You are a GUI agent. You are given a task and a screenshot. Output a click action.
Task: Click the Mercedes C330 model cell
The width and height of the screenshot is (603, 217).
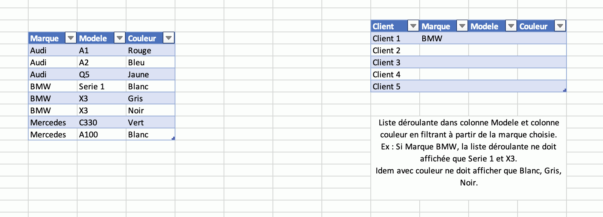tap(101, 122)
